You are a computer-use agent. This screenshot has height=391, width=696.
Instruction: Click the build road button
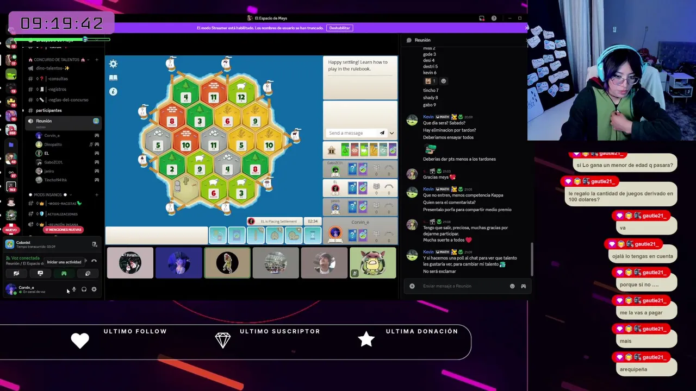(x=256, y=235)
